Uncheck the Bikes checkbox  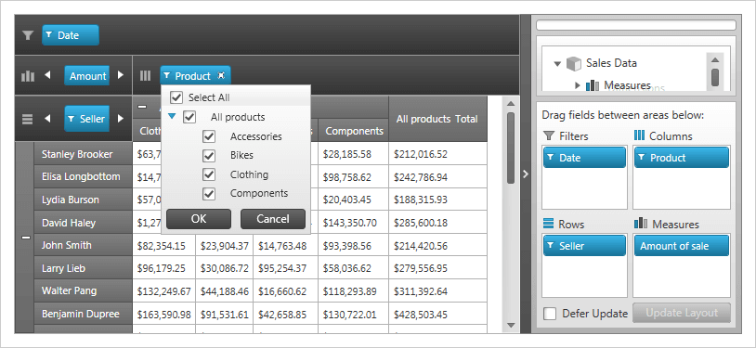coord(209,156)
